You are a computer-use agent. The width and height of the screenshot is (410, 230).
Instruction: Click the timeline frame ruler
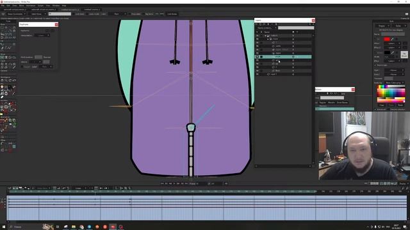[x=206, y=192]
